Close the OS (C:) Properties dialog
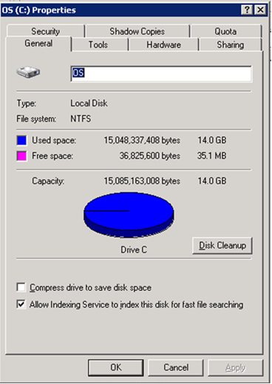272x384 pixels. [260, 10]
